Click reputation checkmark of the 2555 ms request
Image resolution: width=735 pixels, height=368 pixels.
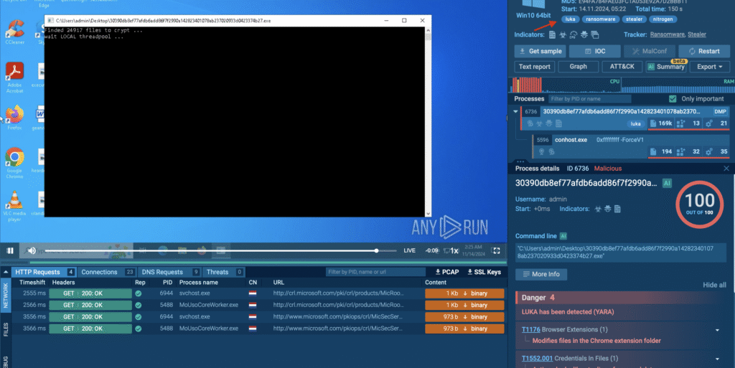[x=139, y=293]
